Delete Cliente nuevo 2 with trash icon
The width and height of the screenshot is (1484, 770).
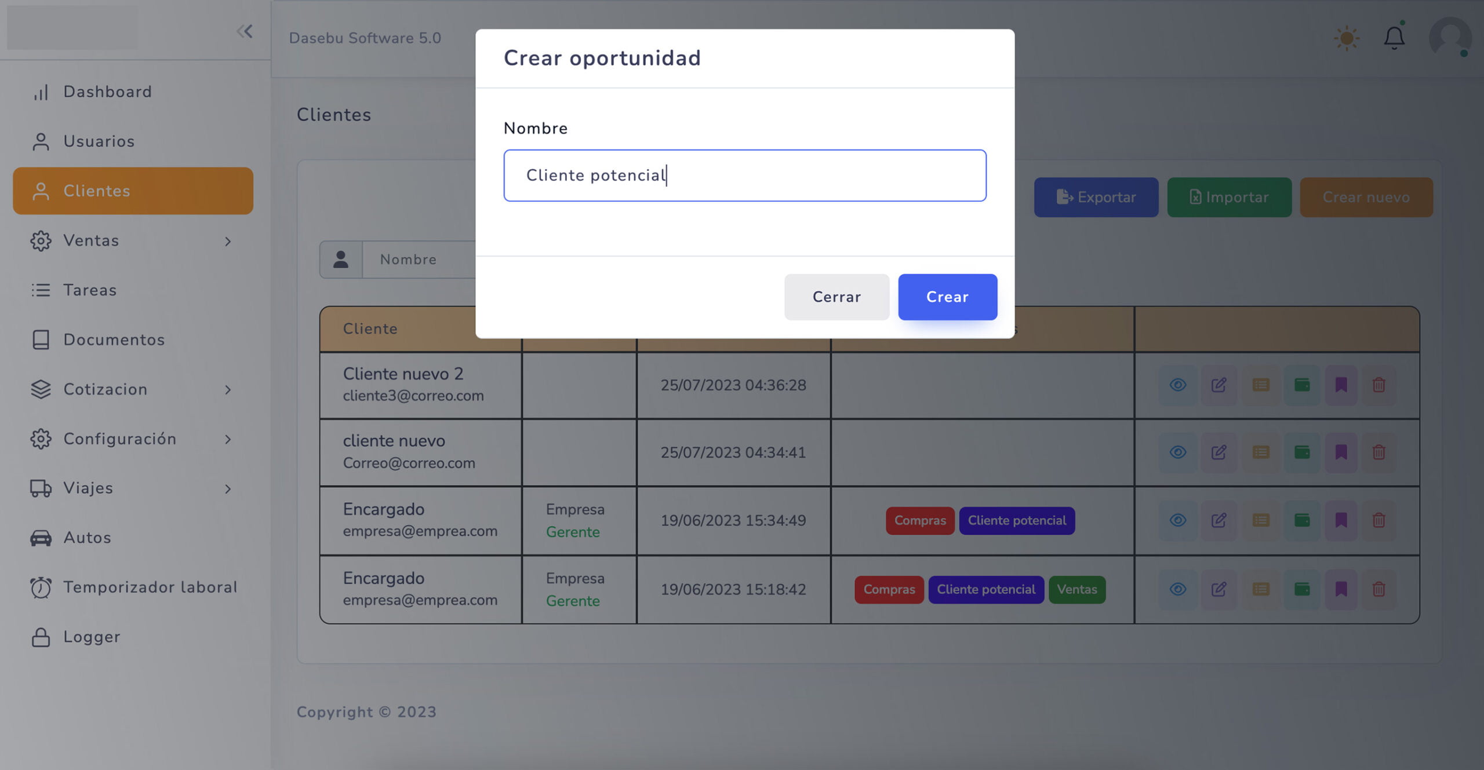(1378, 385)
